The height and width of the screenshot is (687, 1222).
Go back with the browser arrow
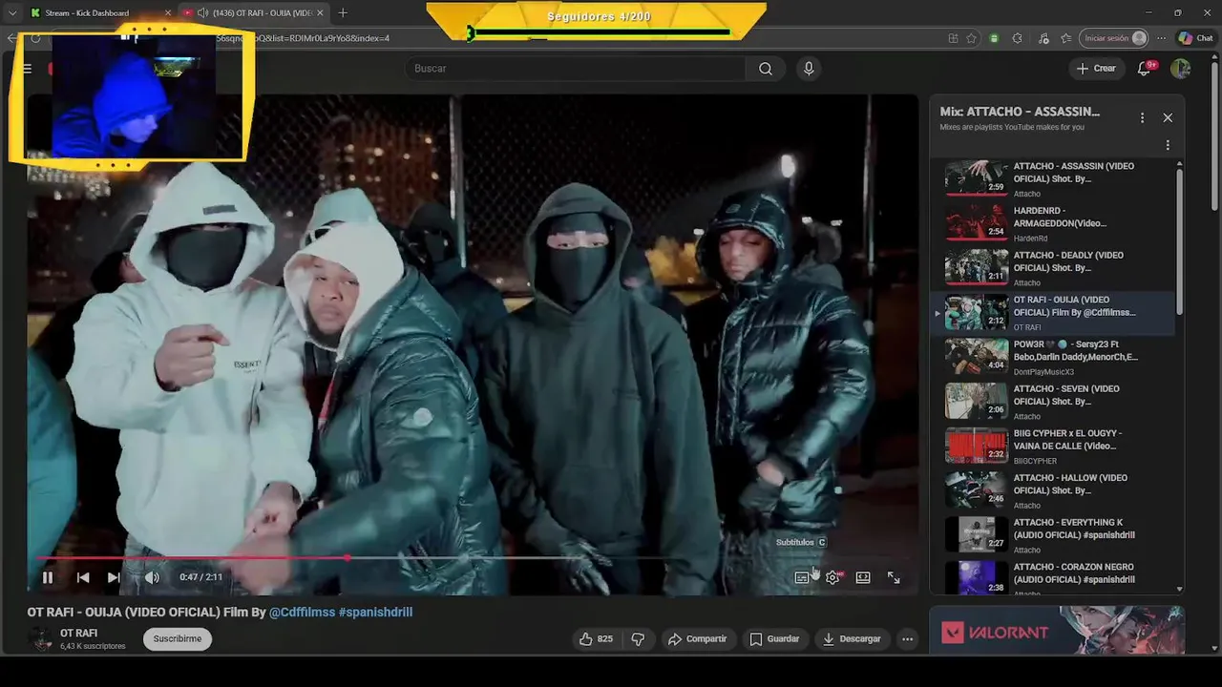11,38
